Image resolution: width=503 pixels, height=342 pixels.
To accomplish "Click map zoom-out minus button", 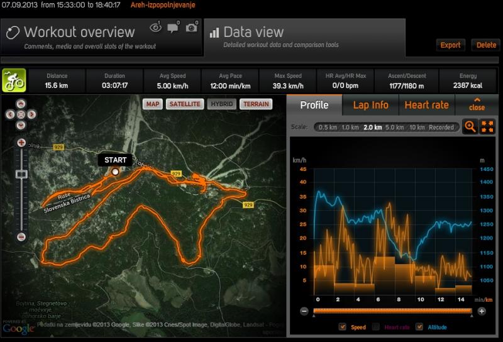I will click(21, 237).
